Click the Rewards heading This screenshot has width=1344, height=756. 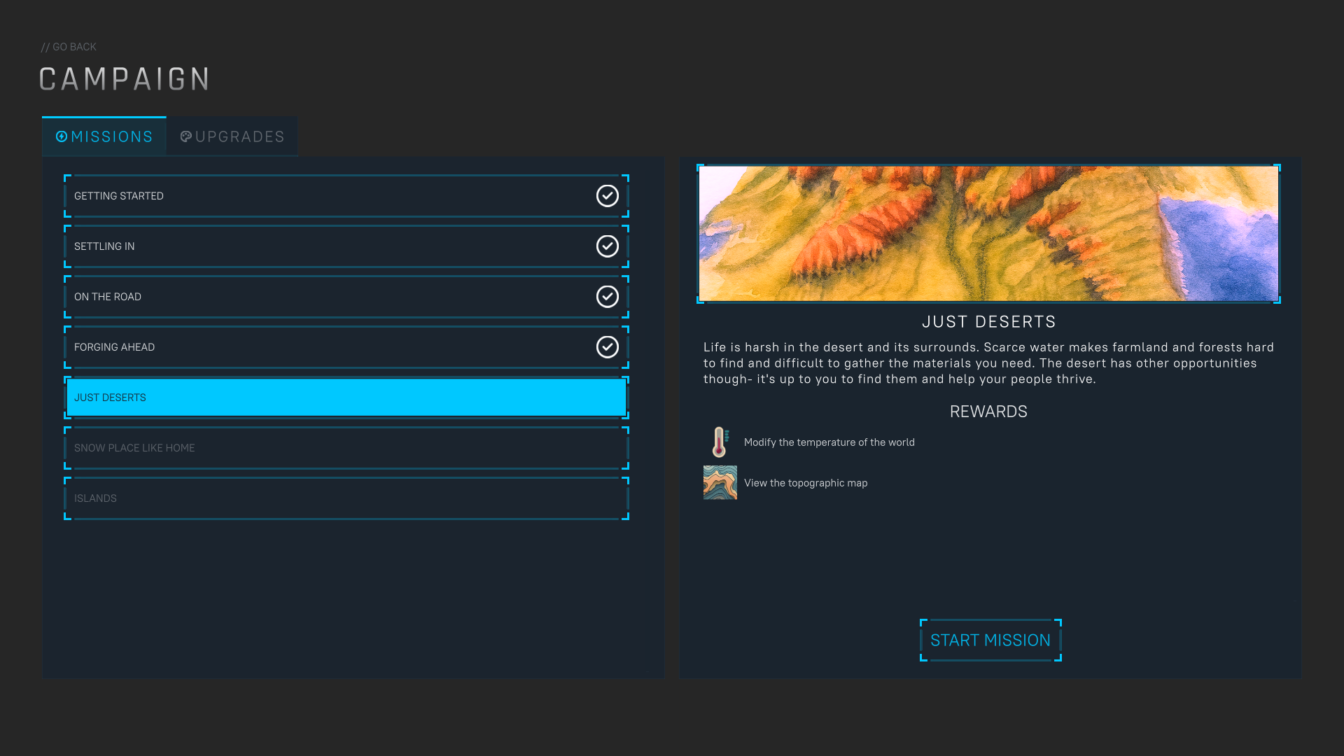(988, 412)
